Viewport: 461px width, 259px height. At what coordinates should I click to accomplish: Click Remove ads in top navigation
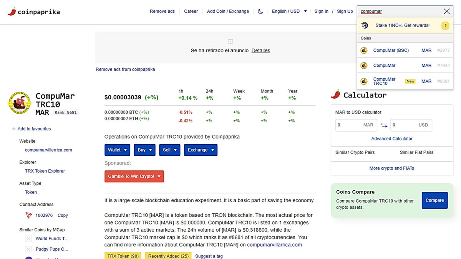pos(162,12)
